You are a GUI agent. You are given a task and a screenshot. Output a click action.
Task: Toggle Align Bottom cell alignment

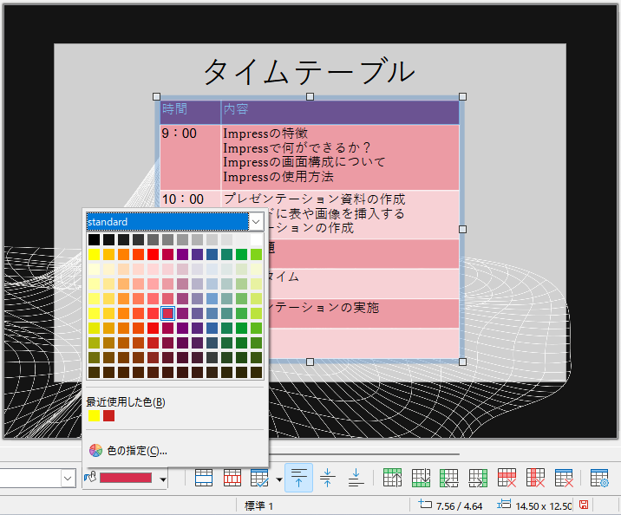(x=356, y=478)
